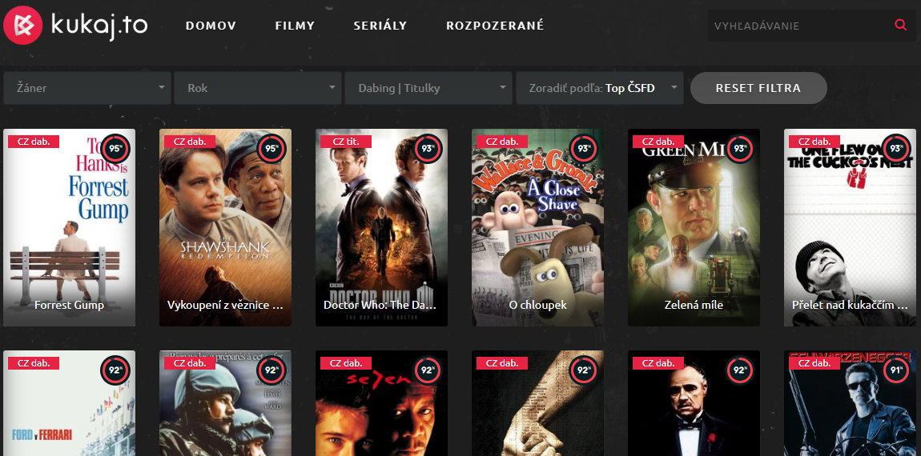Click the CZ dab. badge on Forrest Gump
The width and height of the screenshot is (921, 456).
[34, 142]
